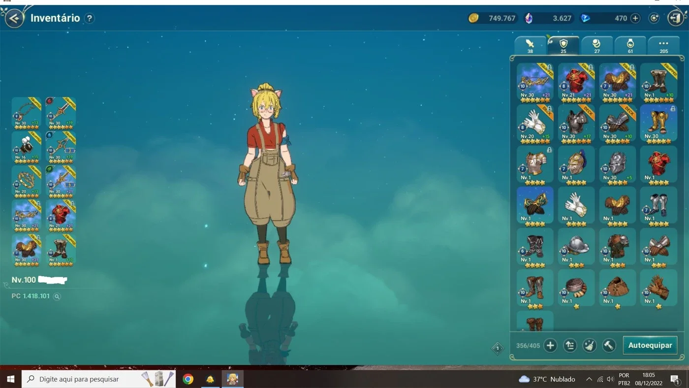Click the Autoequipar button

tap(650, 345)
